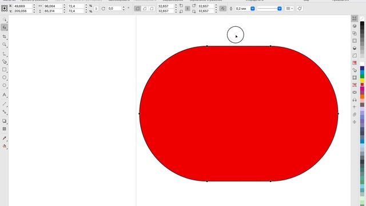Screen dimensions: 366x206
Task: Select the Freehand curve tool
Action: (4, 54)
